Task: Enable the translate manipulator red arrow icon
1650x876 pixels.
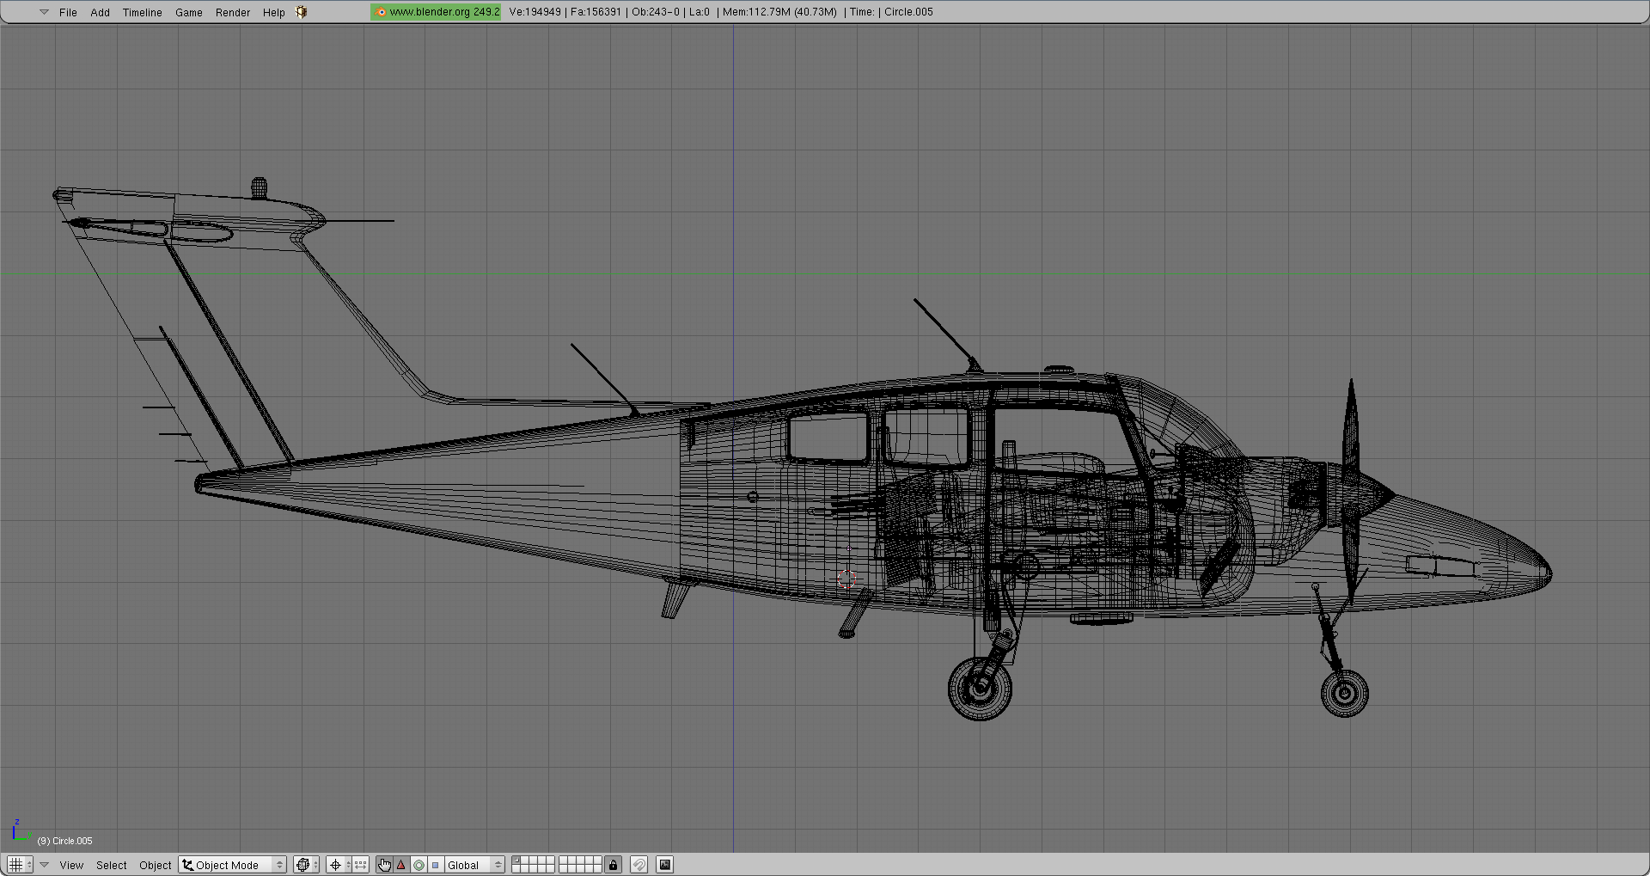Action: 400,864
